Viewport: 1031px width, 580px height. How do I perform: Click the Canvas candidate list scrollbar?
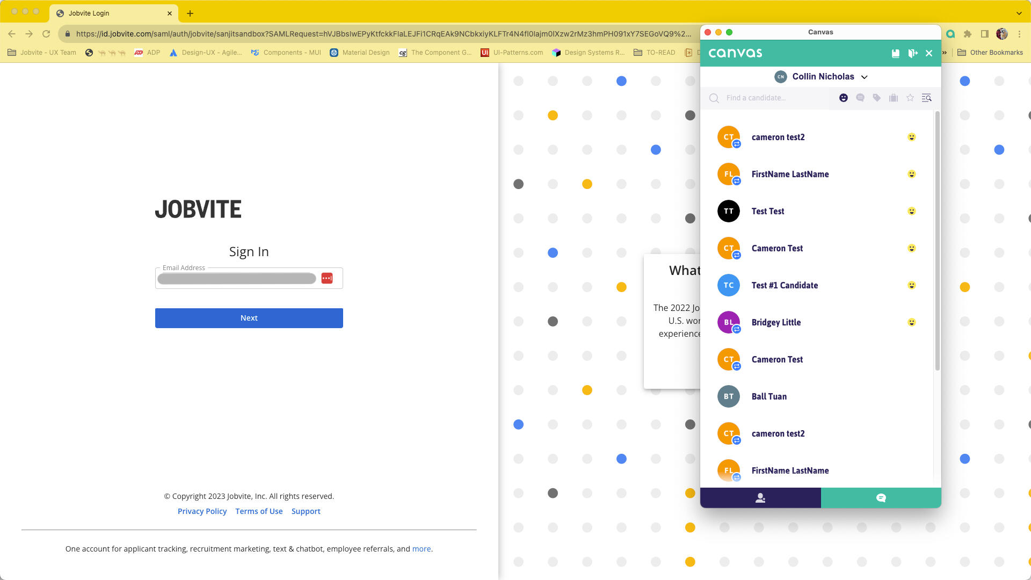pyautogui.click(x=937, y=242)
